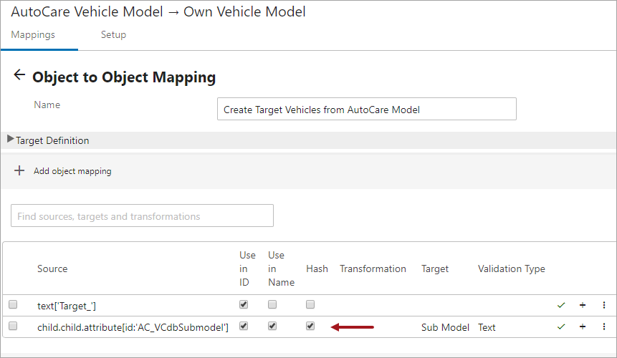The height and width of the screenshot is (358, 617).
Task: Enable Use in Name for text['Target_'] row
Action: (x=272, y=304)
